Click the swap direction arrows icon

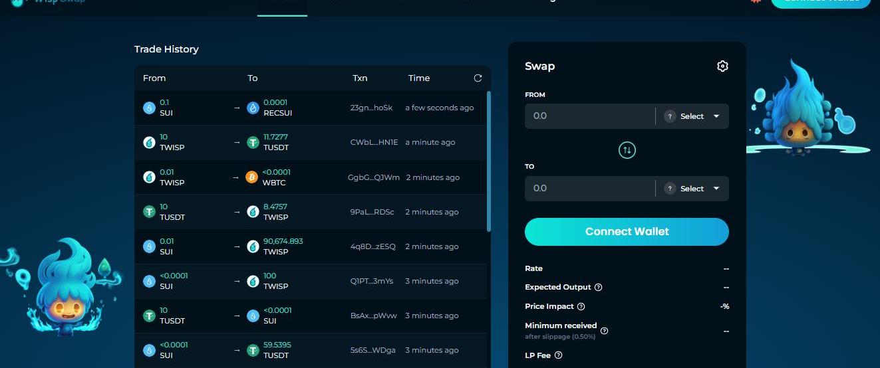[x=627, y=151]
